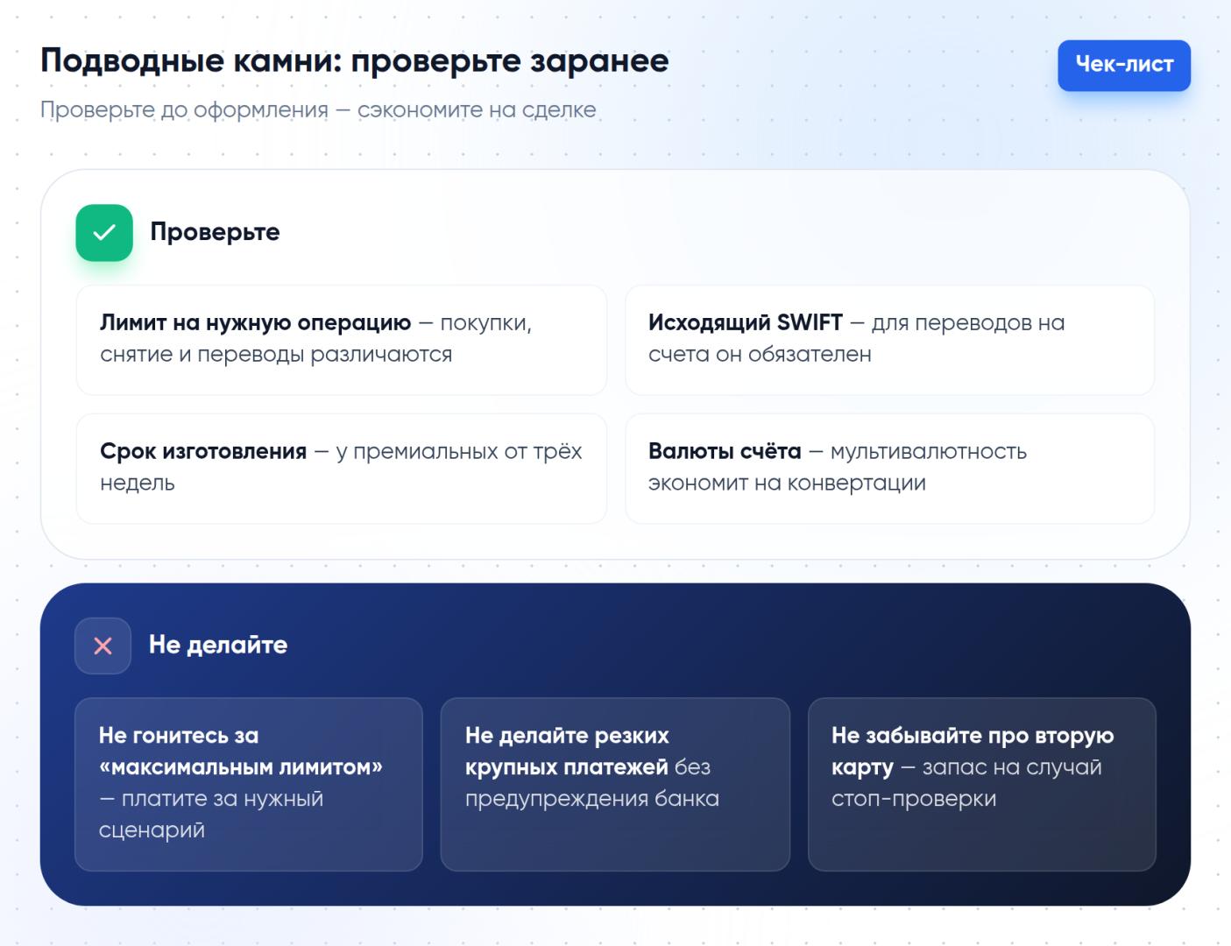Click the Подводные камни: проверьте заранее heading
This screenshot has height=946, width=1231.
point(355,61)
